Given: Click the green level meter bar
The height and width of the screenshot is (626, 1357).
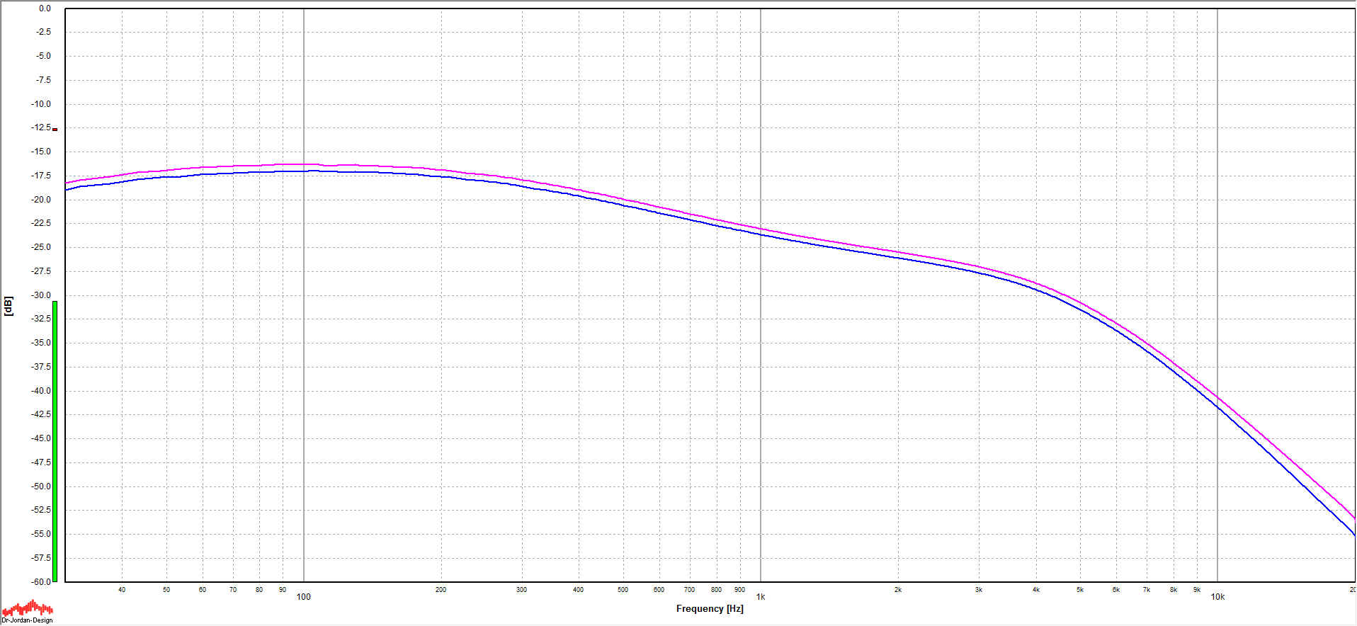Looking at the screenshot, I should click(55, 440).
